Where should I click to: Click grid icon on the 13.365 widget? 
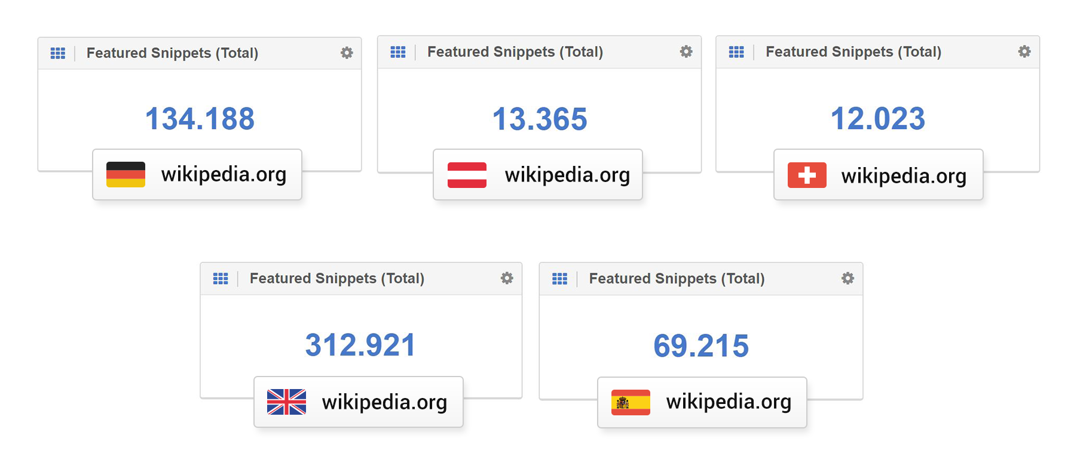coord(398,52)
